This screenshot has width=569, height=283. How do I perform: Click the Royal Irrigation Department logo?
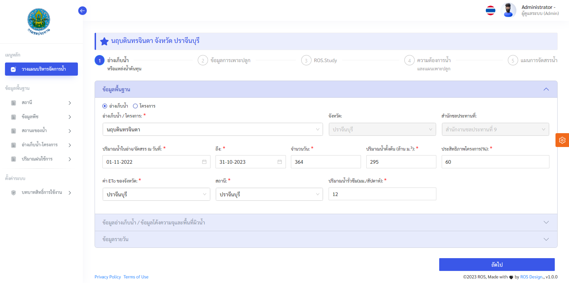point(39,21)
